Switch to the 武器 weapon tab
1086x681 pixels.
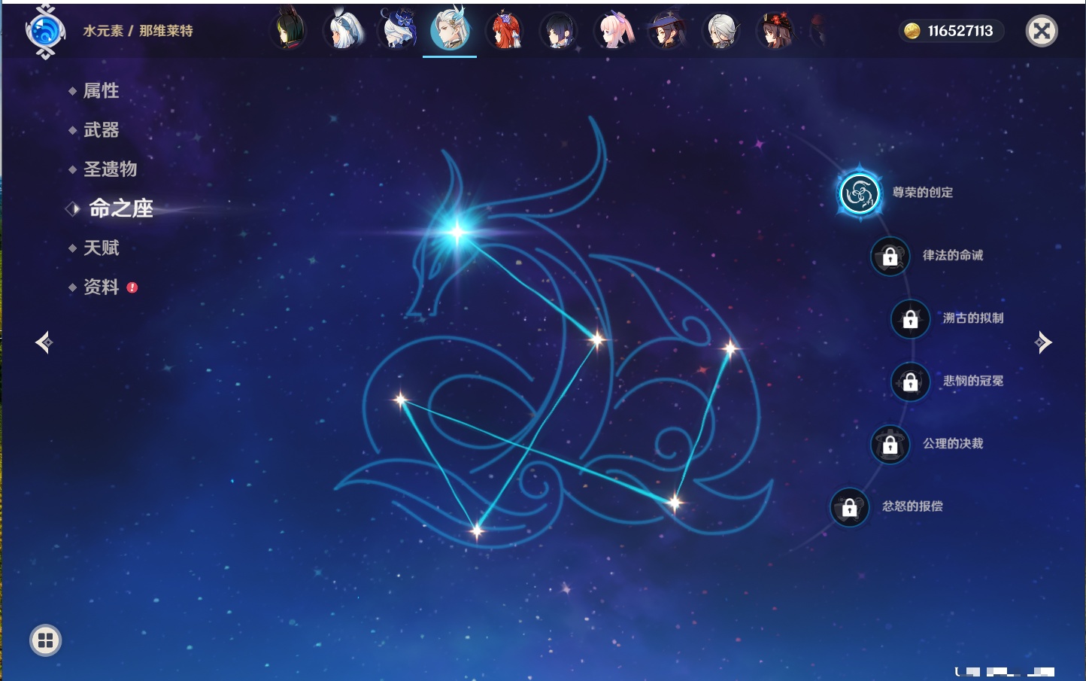tap(101, 130)
